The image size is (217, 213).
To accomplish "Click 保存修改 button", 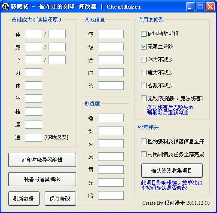I will tap(60, 198).
